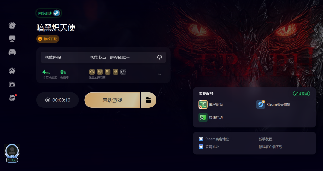
Task: Expand the acceleration details chevron
Action: pos(159,74)
